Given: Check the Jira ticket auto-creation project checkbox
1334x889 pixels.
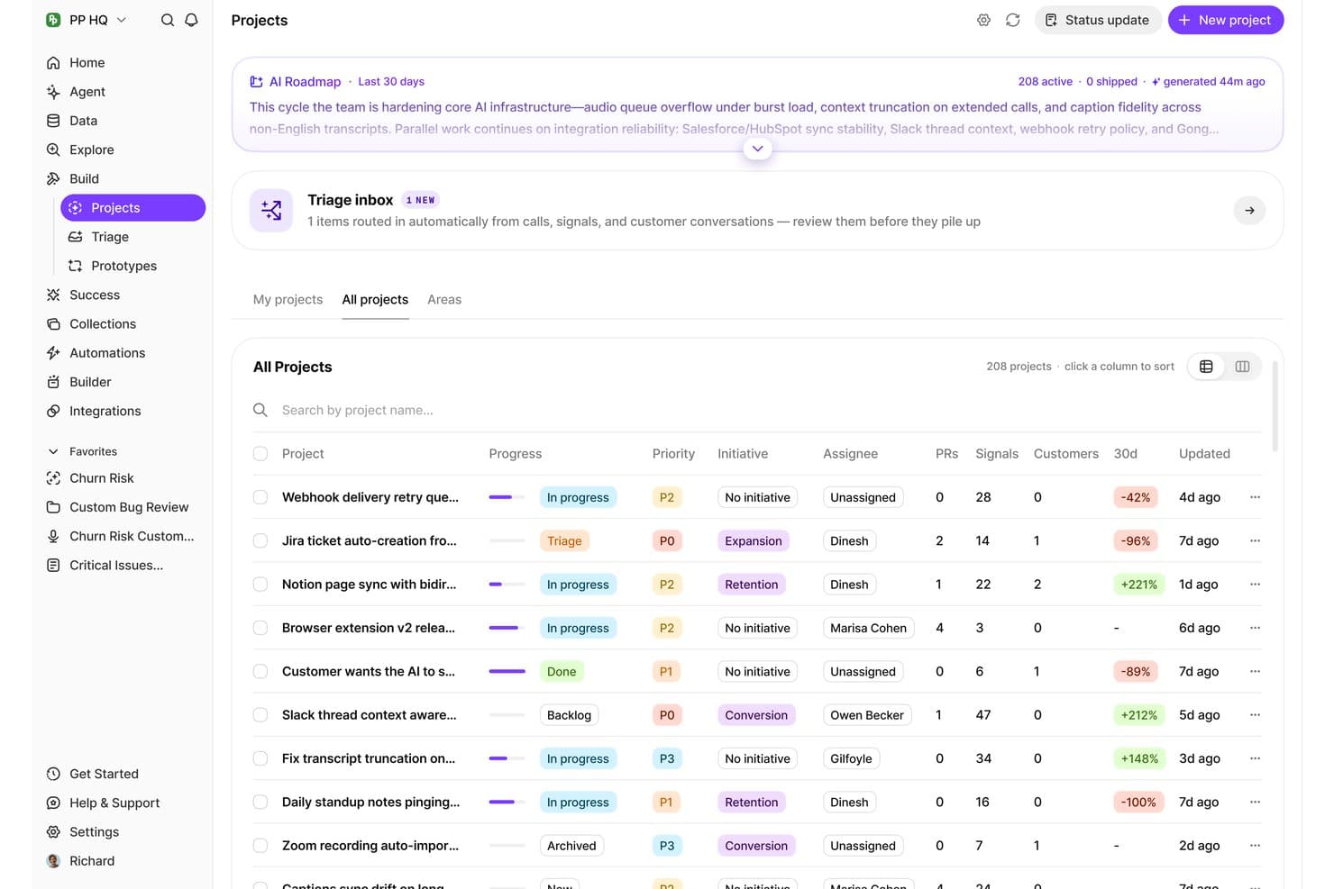Looking at the screenshot, I should click(260, 540).
